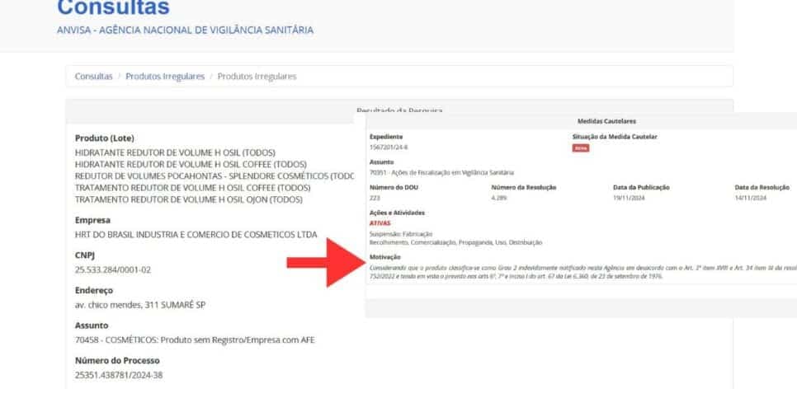797x398 pixels.
Task: Click the Produto (Lote) label
Action: tap(105, 138)
